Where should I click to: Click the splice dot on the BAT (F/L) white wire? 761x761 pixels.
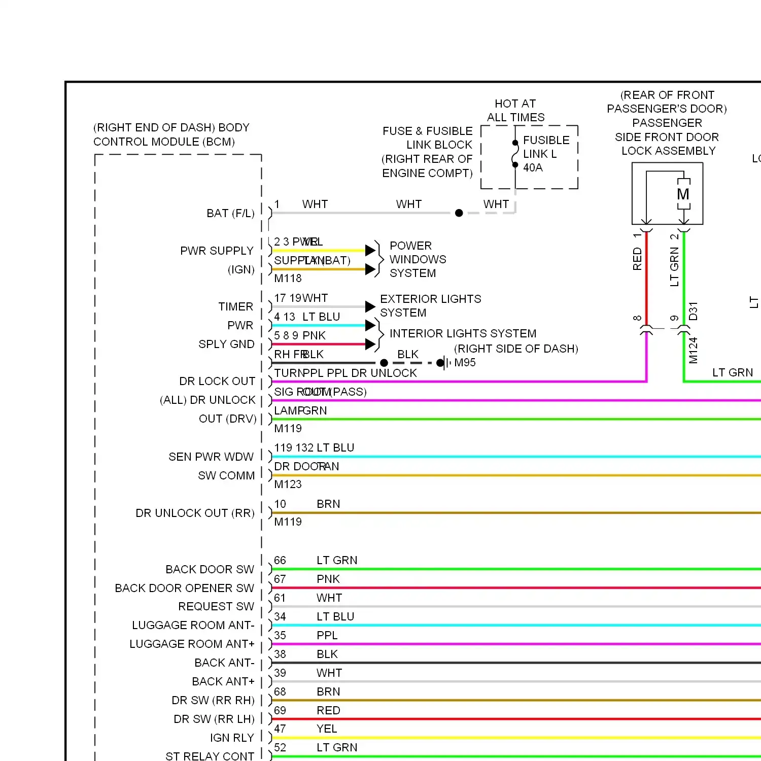(x=459, y=213)
